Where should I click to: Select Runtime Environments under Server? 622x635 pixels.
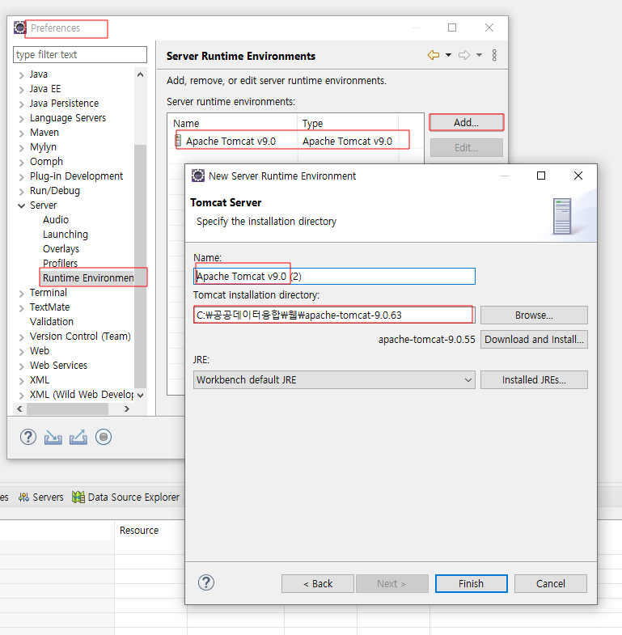click(88, 277)
